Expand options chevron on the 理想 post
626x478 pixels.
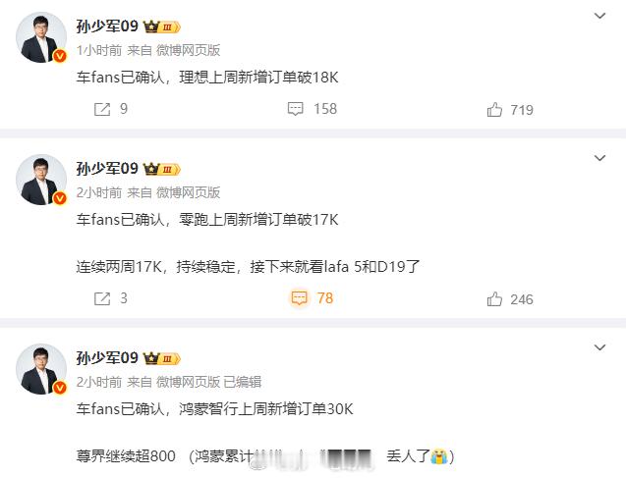[599, 16]
